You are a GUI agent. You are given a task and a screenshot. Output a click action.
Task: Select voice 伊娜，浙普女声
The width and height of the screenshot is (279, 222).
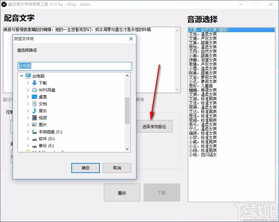203,60
